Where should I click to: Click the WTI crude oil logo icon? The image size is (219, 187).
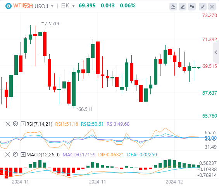(x=9, y=6)
